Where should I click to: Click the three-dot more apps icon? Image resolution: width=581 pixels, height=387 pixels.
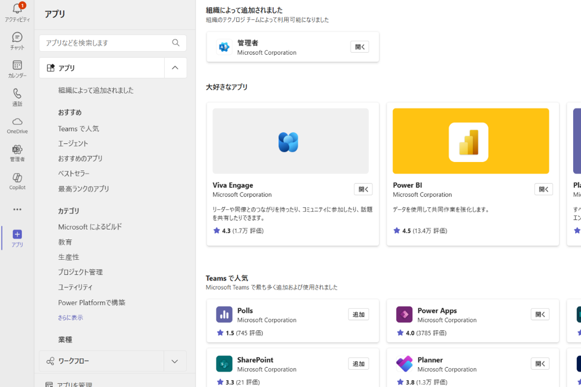(x=17, y=209)
